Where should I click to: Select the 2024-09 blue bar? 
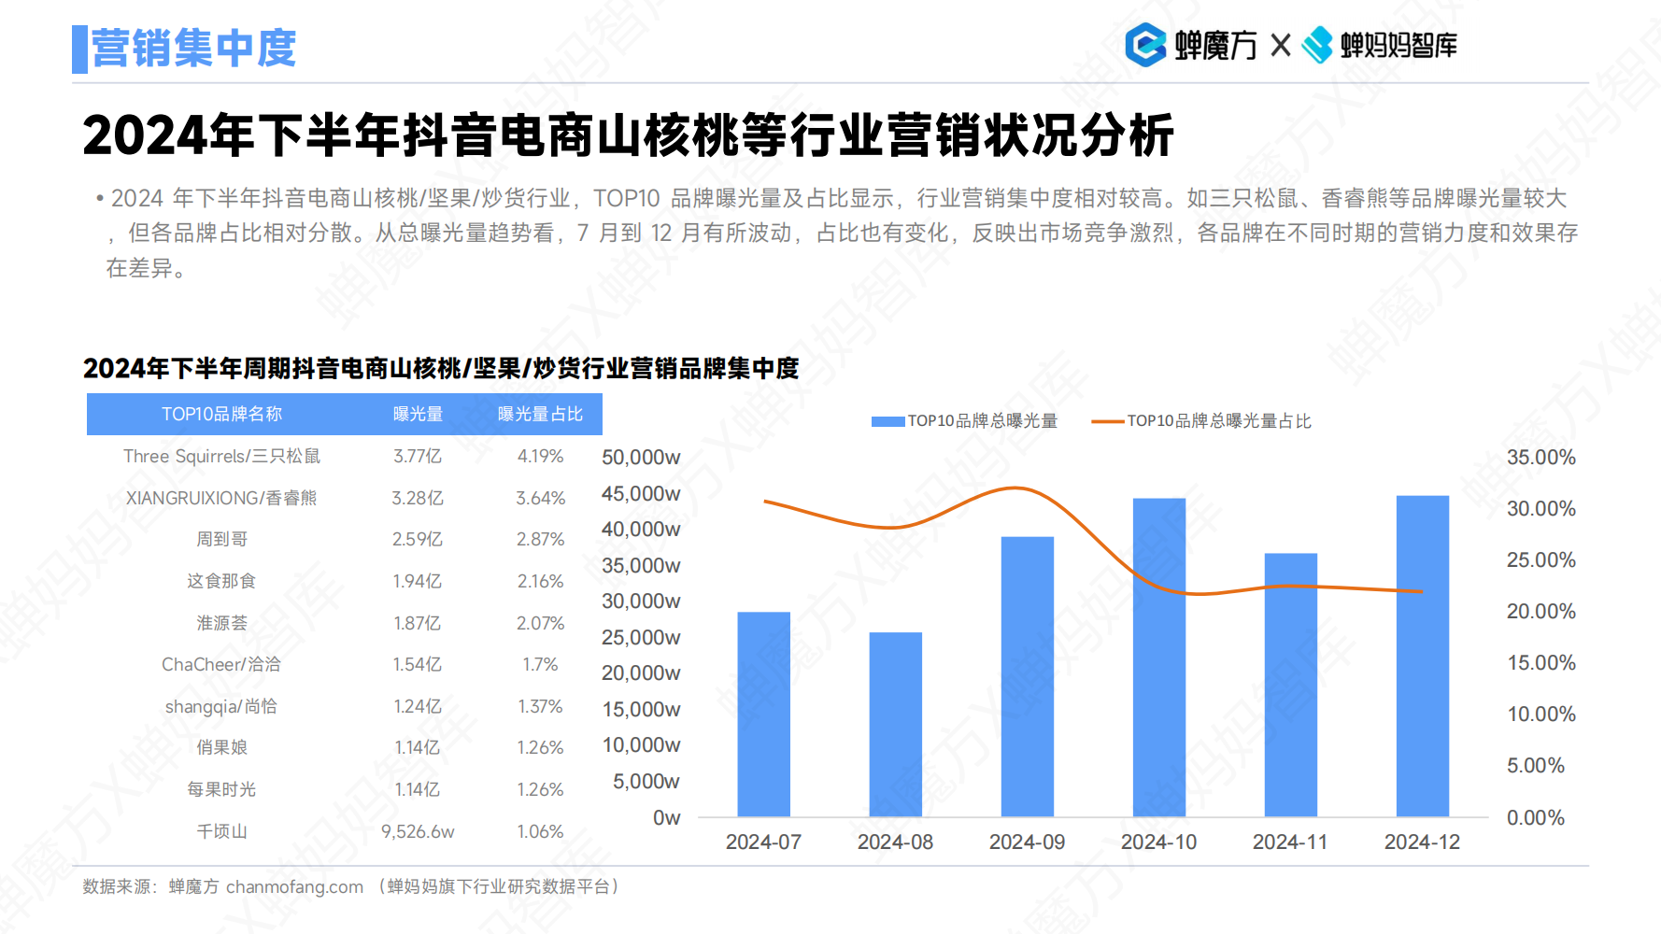point(1027,677)
